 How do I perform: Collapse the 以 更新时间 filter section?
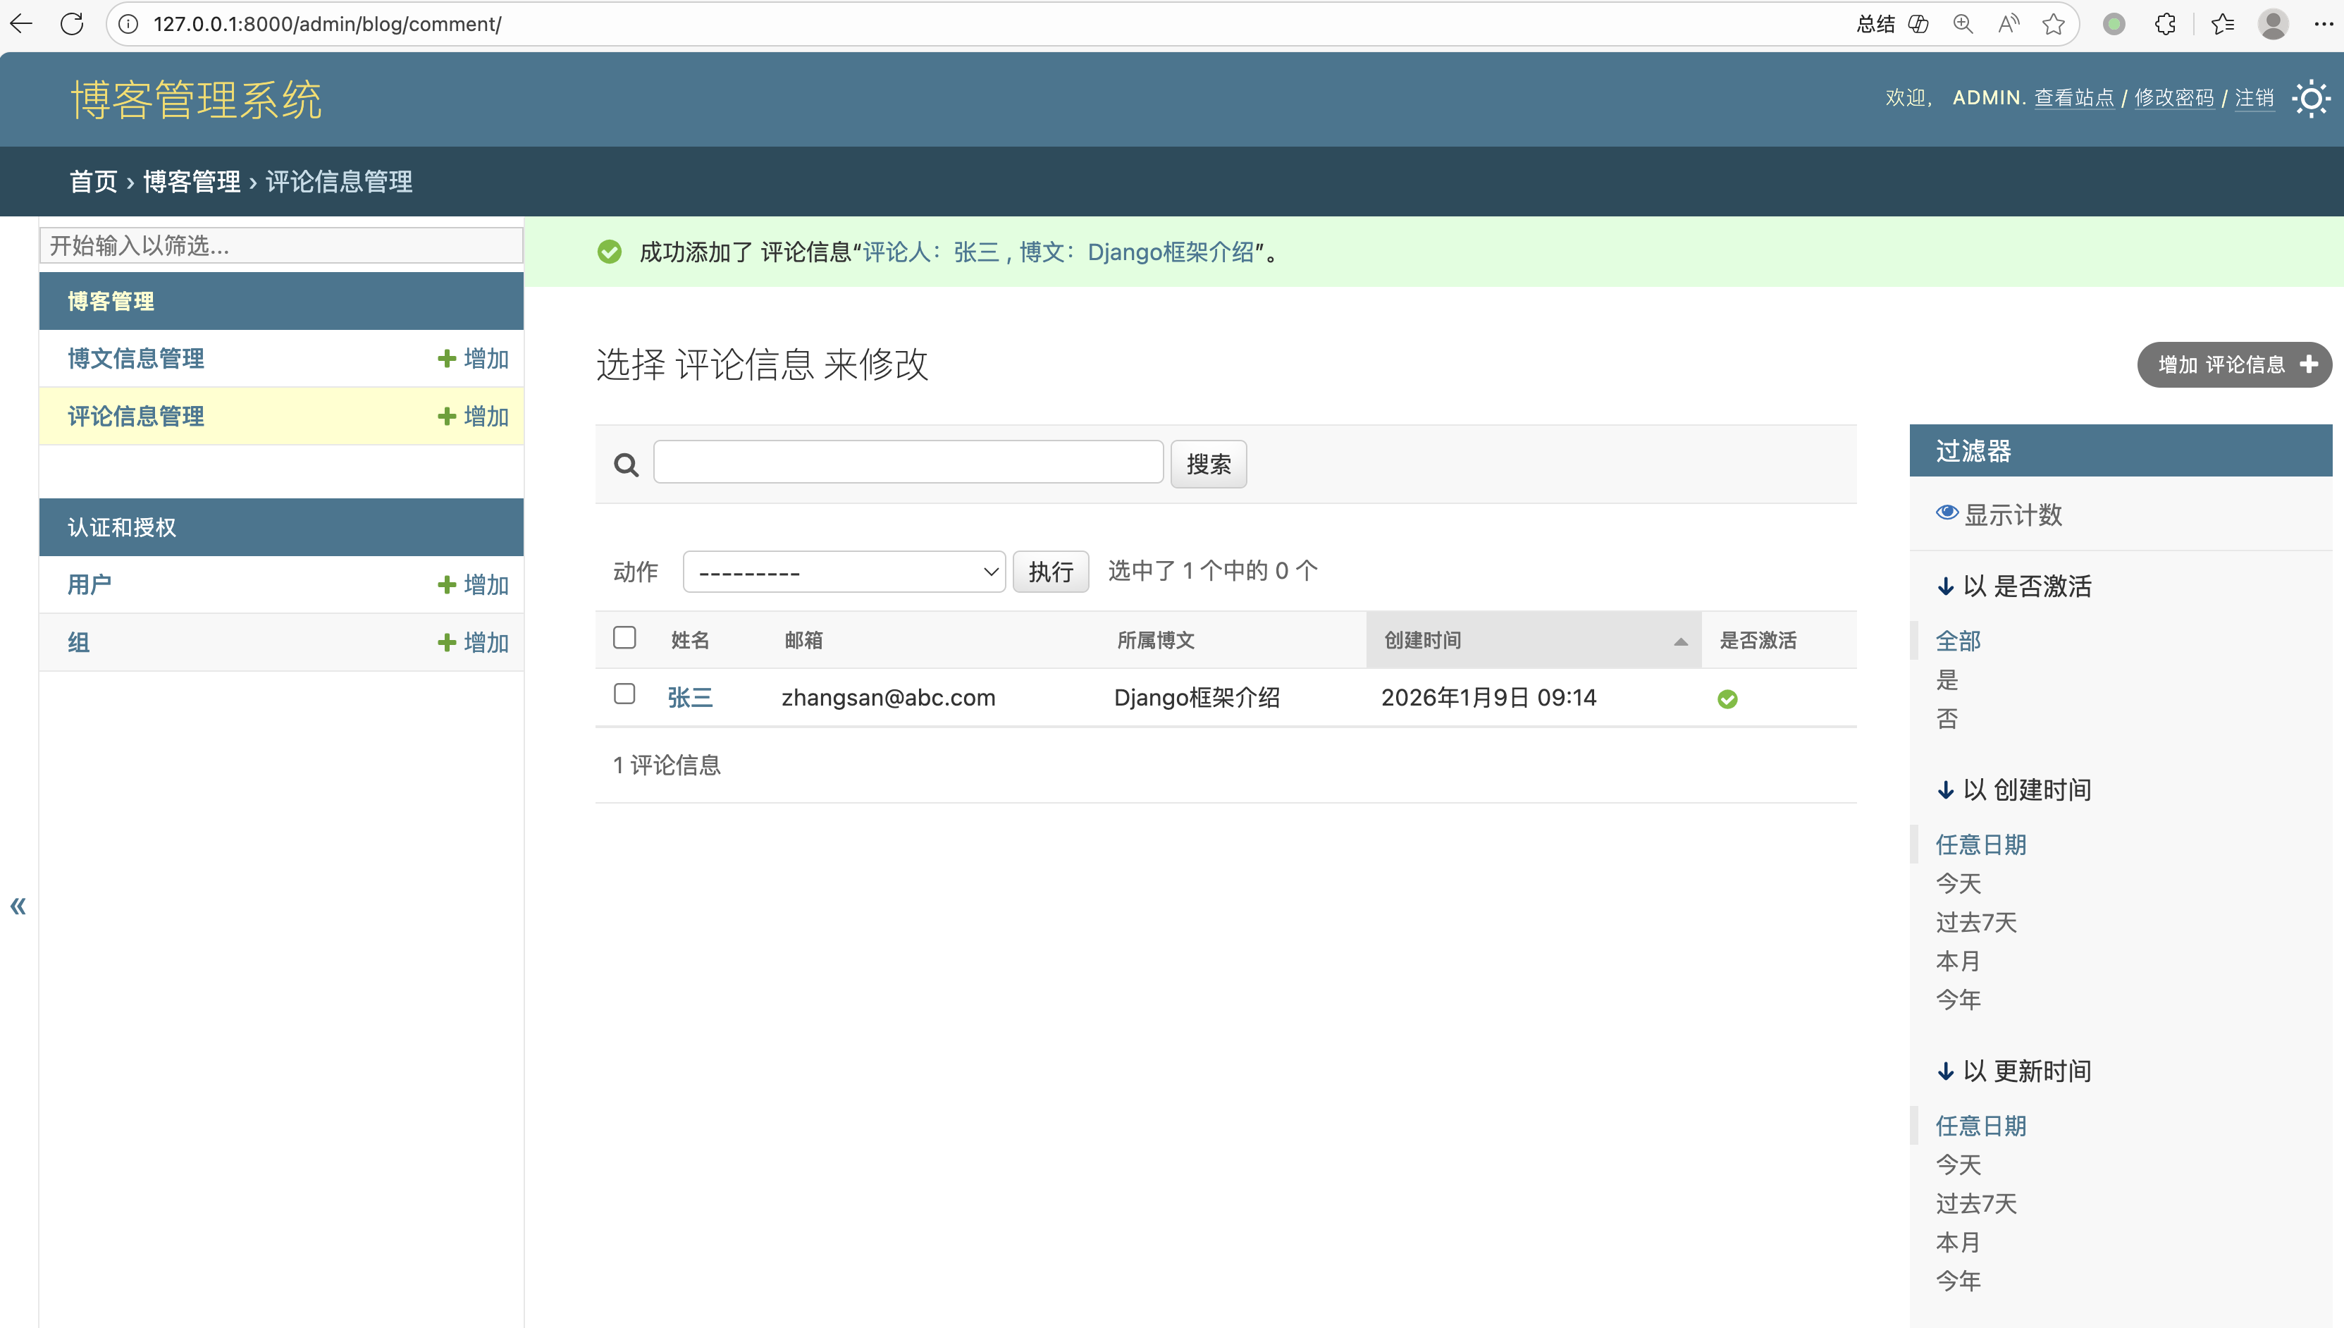coord(2014,1071)
